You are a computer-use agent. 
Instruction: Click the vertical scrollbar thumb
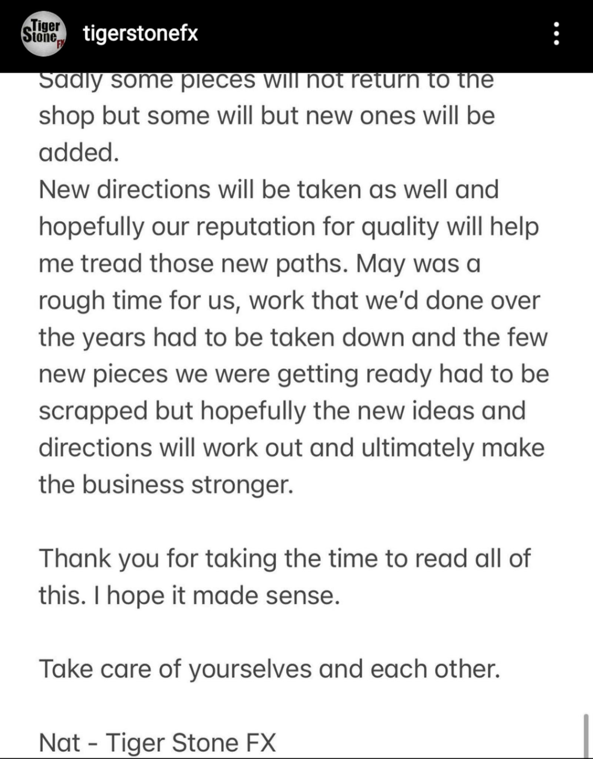(x=586, y=736)
